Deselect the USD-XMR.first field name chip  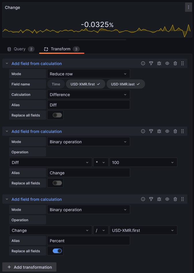pos(85,84)
